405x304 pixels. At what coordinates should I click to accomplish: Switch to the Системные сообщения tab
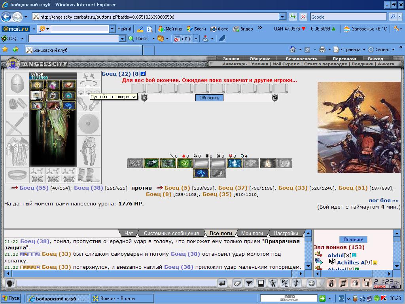pos(171,233)
